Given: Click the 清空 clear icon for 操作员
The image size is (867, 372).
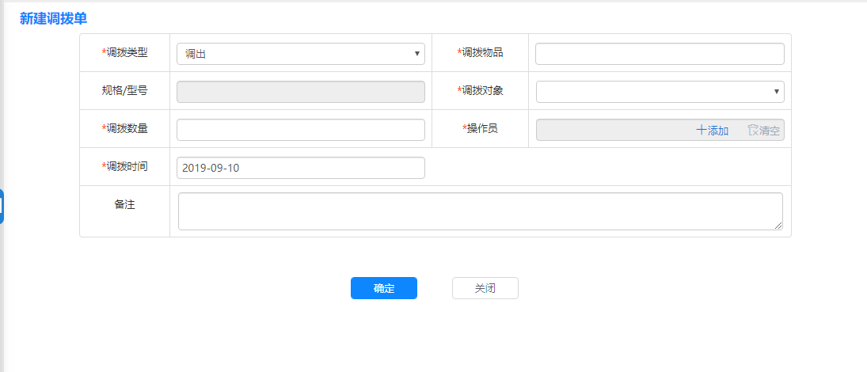Looking at the screenshot, I should point(753,131).
